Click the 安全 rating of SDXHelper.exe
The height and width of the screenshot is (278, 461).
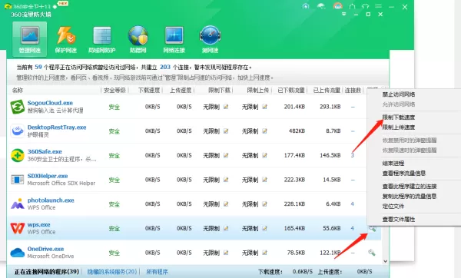[114, 180]
